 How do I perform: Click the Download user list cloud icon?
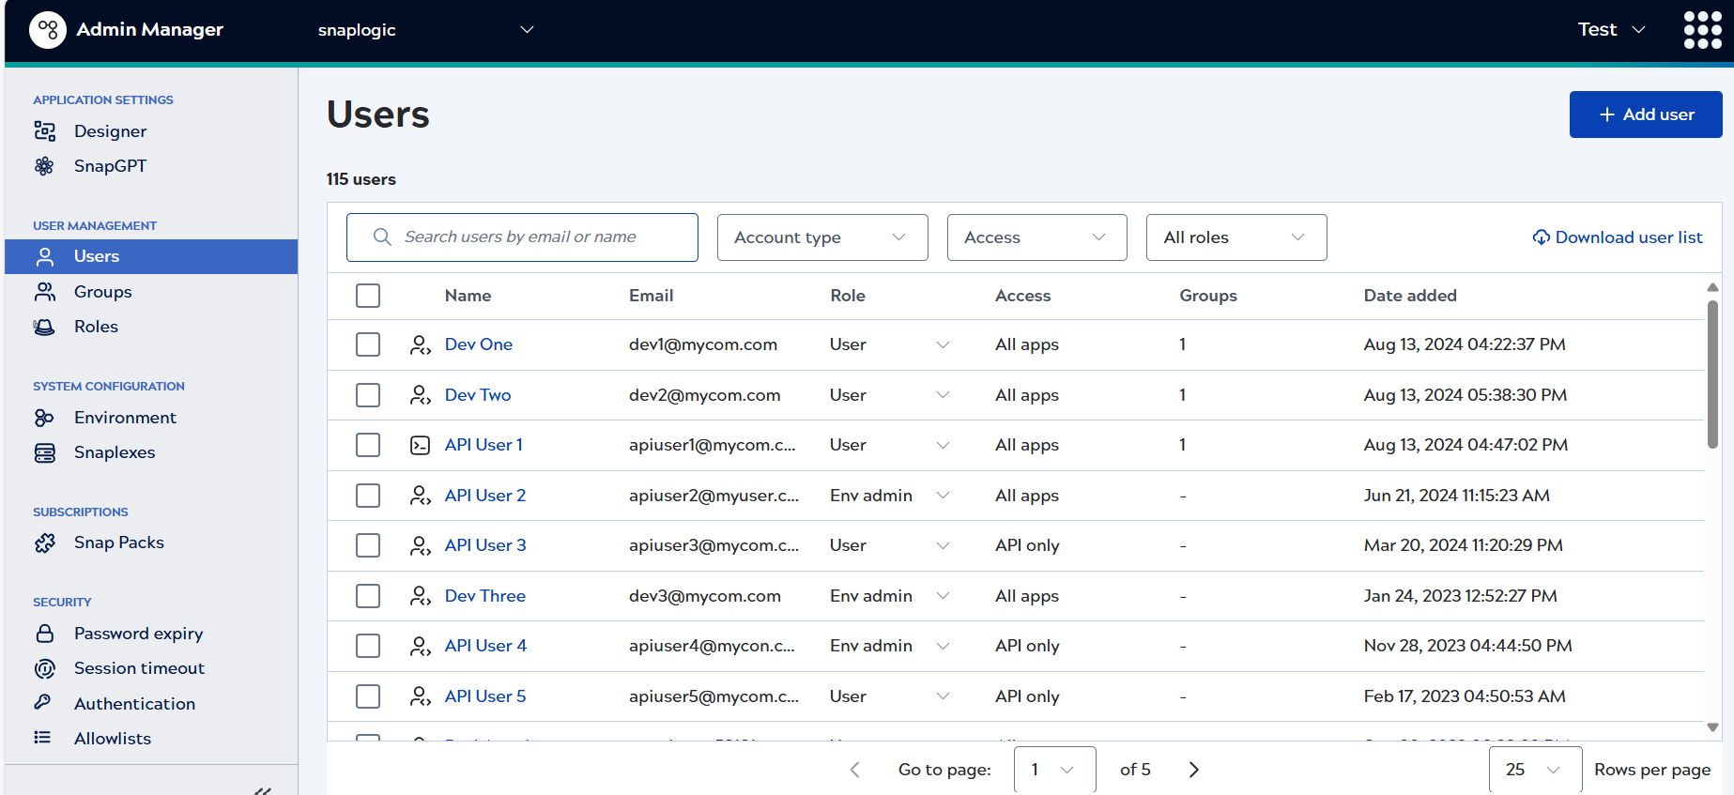(x=1541, y=237)
